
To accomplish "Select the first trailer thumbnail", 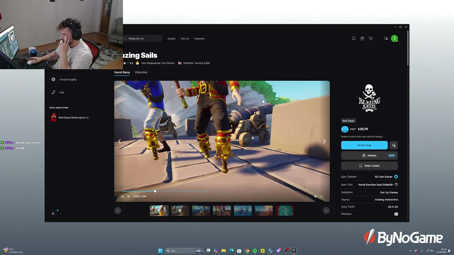I will [x=159, y=211].
